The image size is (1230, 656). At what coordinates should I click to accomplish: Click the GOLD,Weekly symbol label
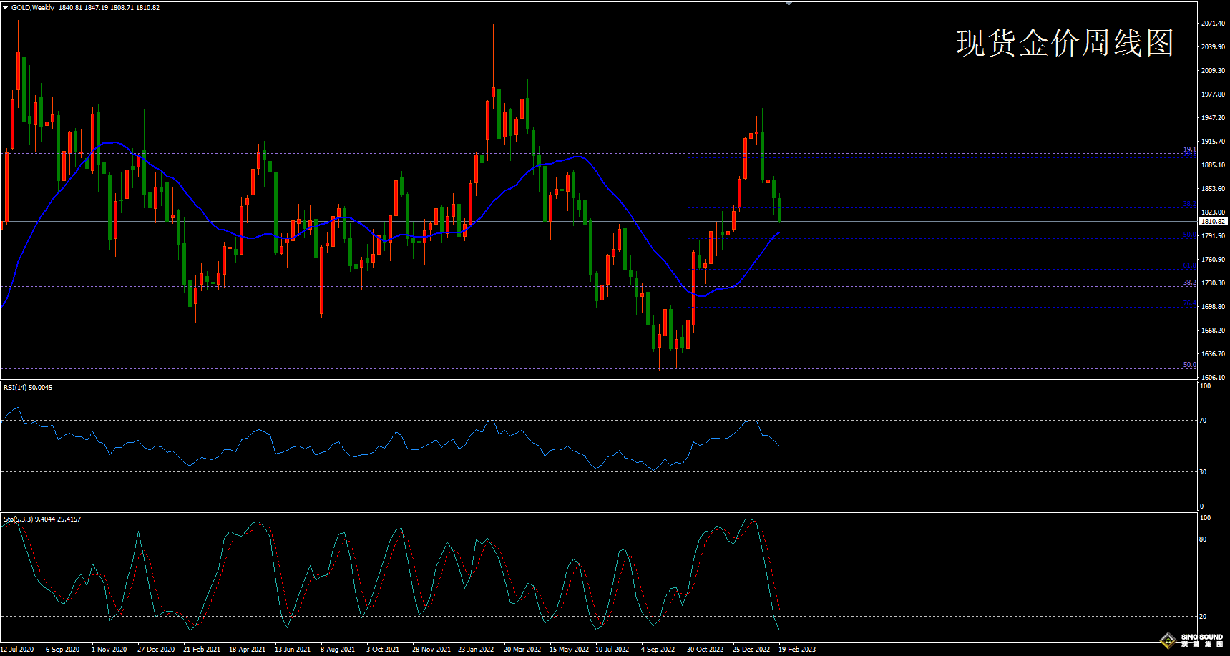pyautogui.click(x=33, y=8)
